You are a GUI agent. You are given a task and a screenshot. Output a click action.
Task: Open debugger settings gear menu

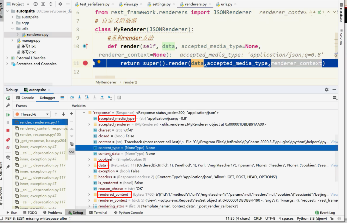pos(8,157)
